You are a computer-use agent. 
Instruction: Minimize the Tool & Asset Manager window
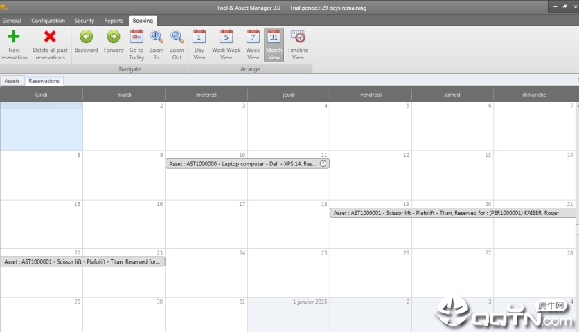pyautogui.click(x=555, y=6)
